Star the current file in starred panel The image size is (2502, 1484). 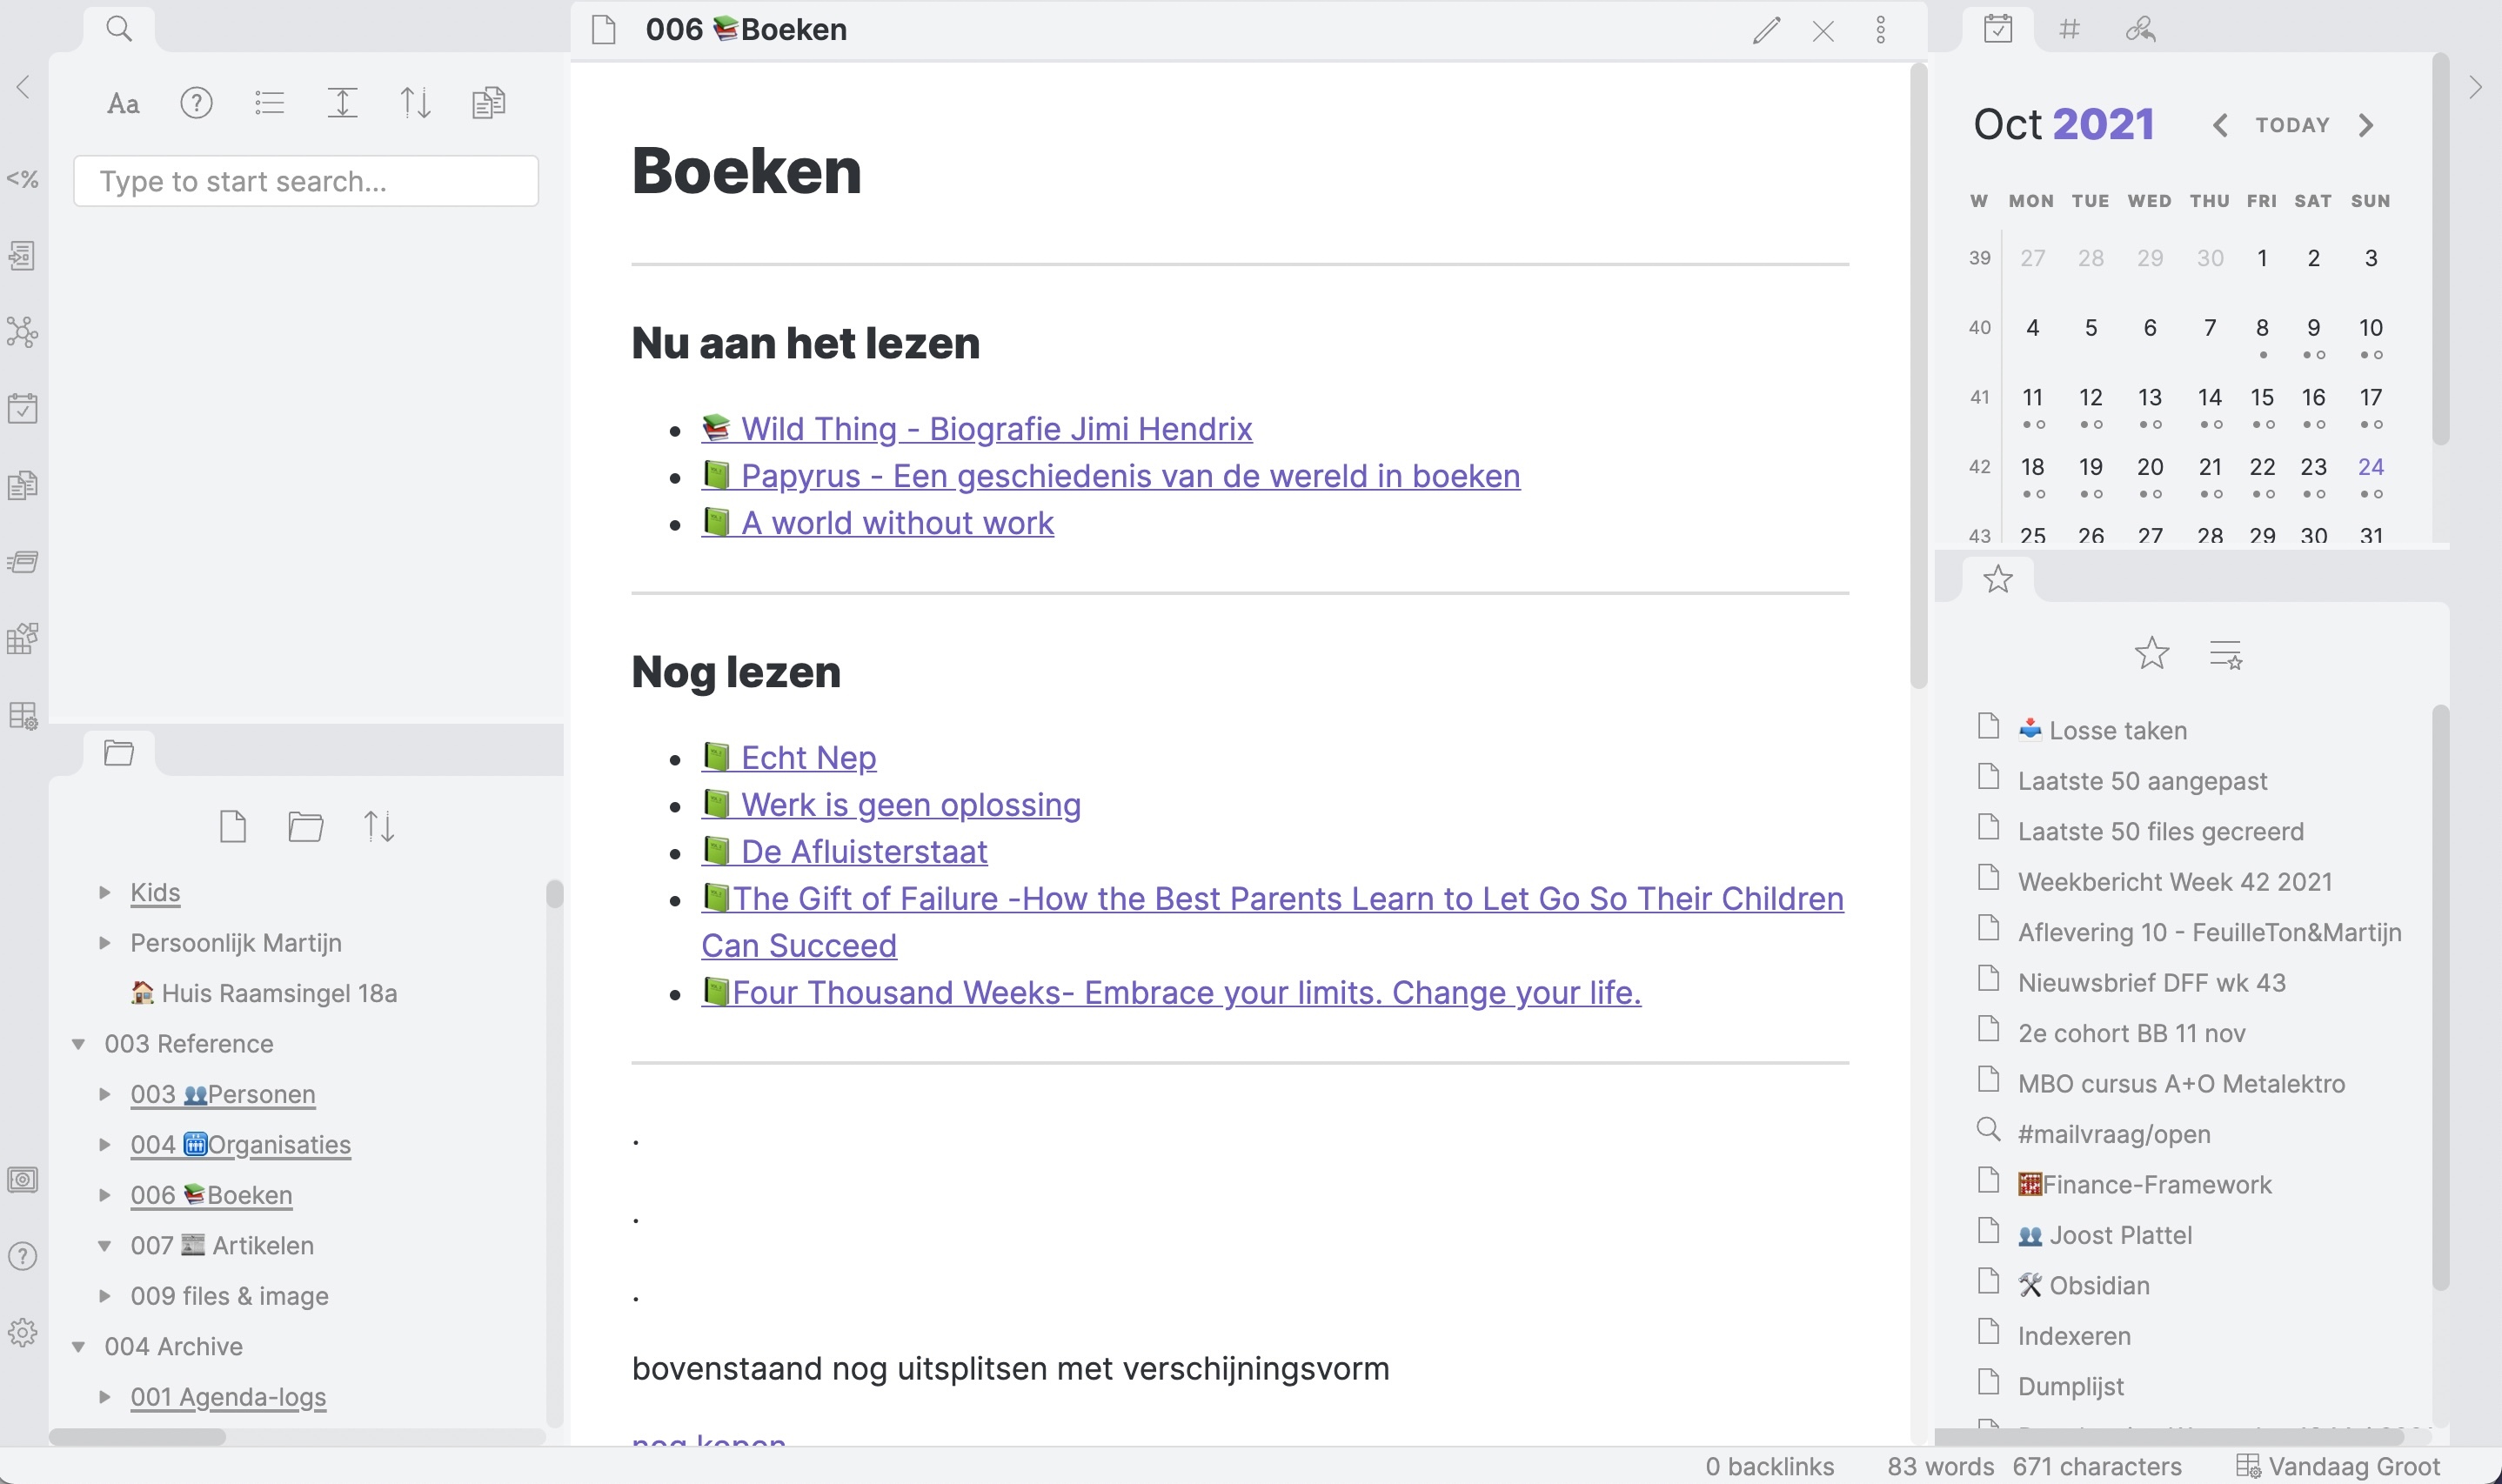coord(2151,654)
